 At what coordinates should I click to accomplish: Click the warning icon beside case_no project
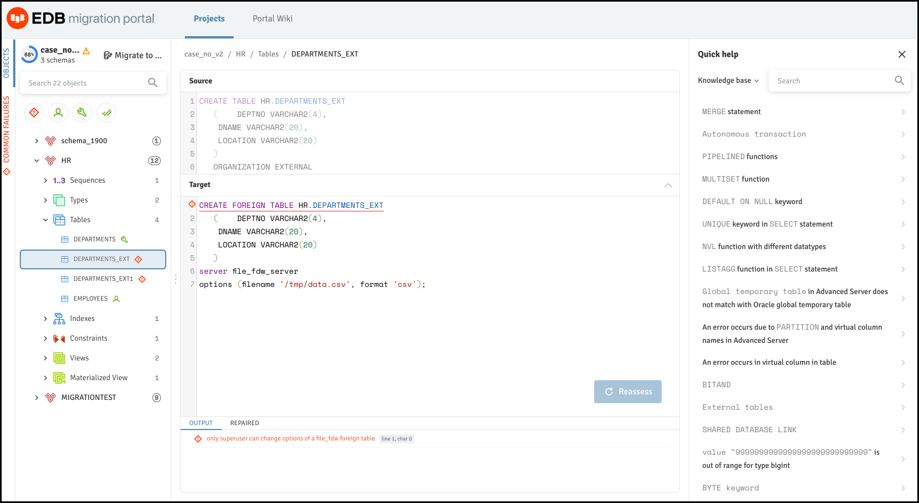click(x=86, y=50)
